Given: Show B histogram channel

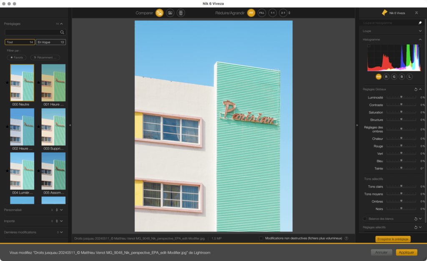Looking at the screenshot, I should 402,77.
